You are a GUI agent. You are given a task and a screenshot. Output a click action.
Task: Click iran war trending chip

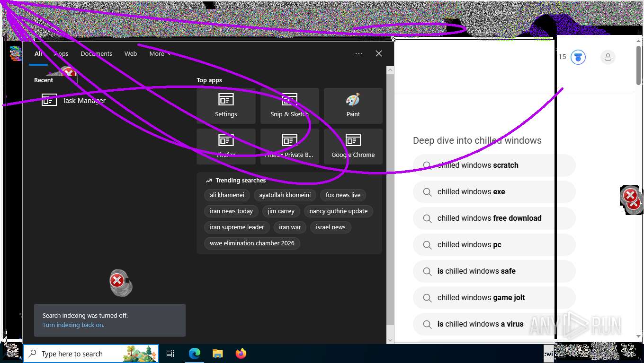[x=290, y=227]
